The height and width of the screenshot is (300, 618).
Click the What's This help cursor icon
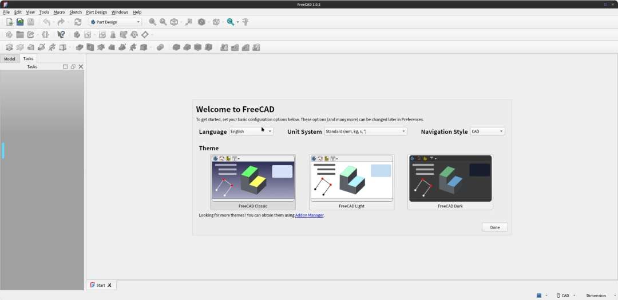(61, 35)
